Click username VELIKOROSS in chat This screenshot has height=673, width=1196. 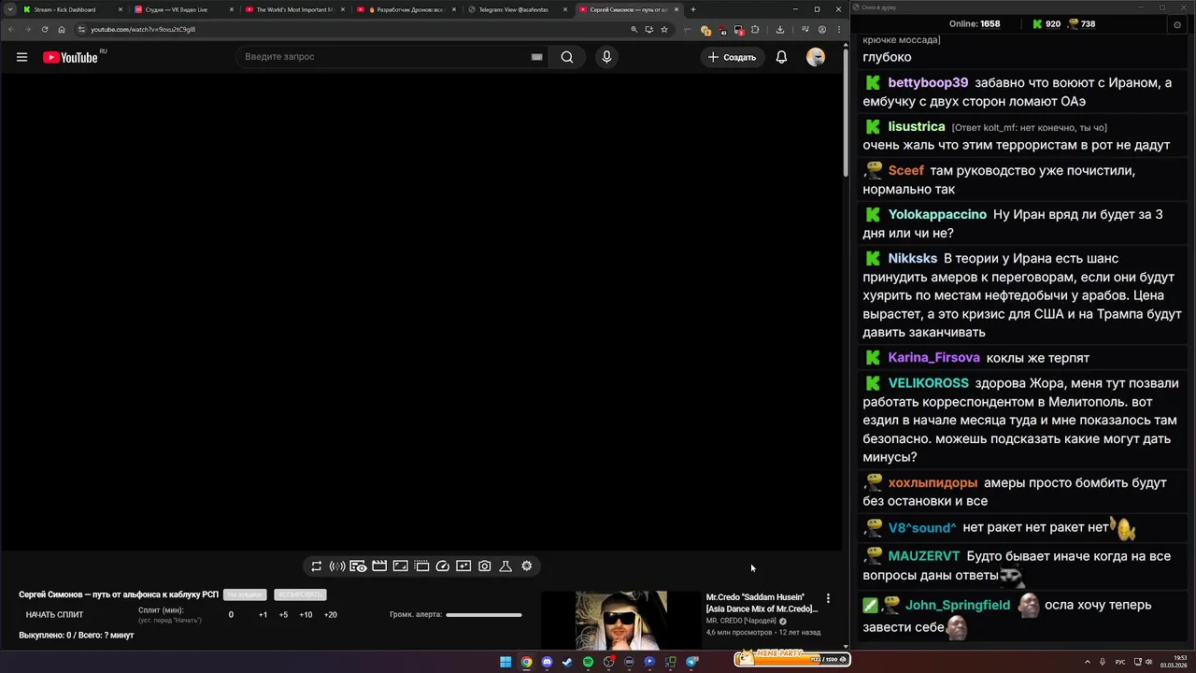pos(928,383)
